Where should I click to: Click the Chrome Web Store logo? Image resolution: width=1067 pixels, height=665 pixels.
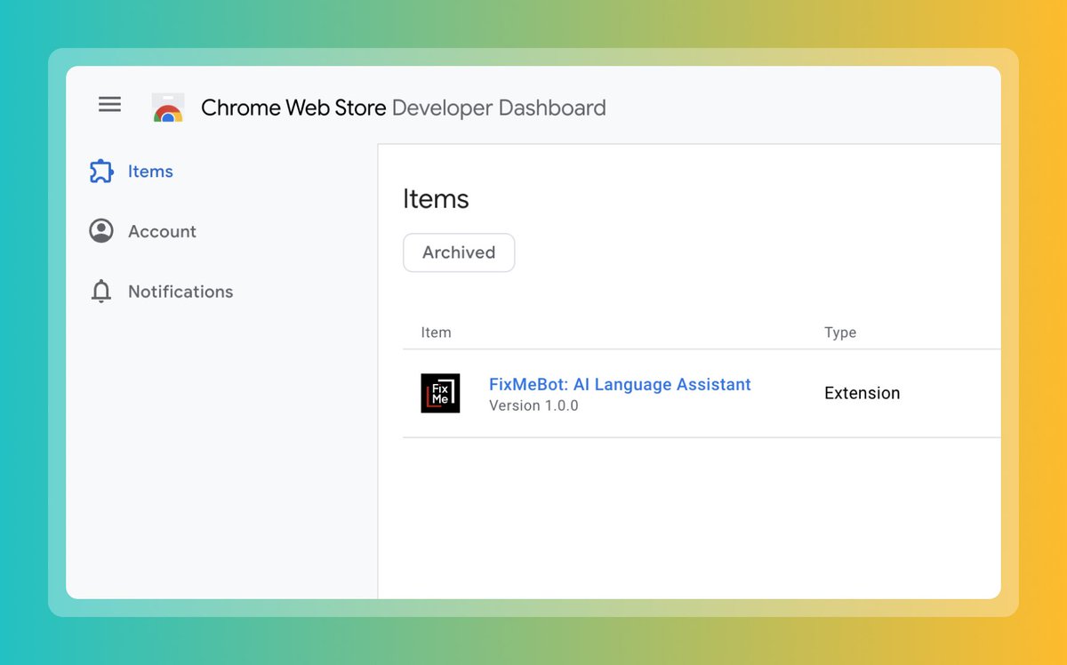coord(168,108)
